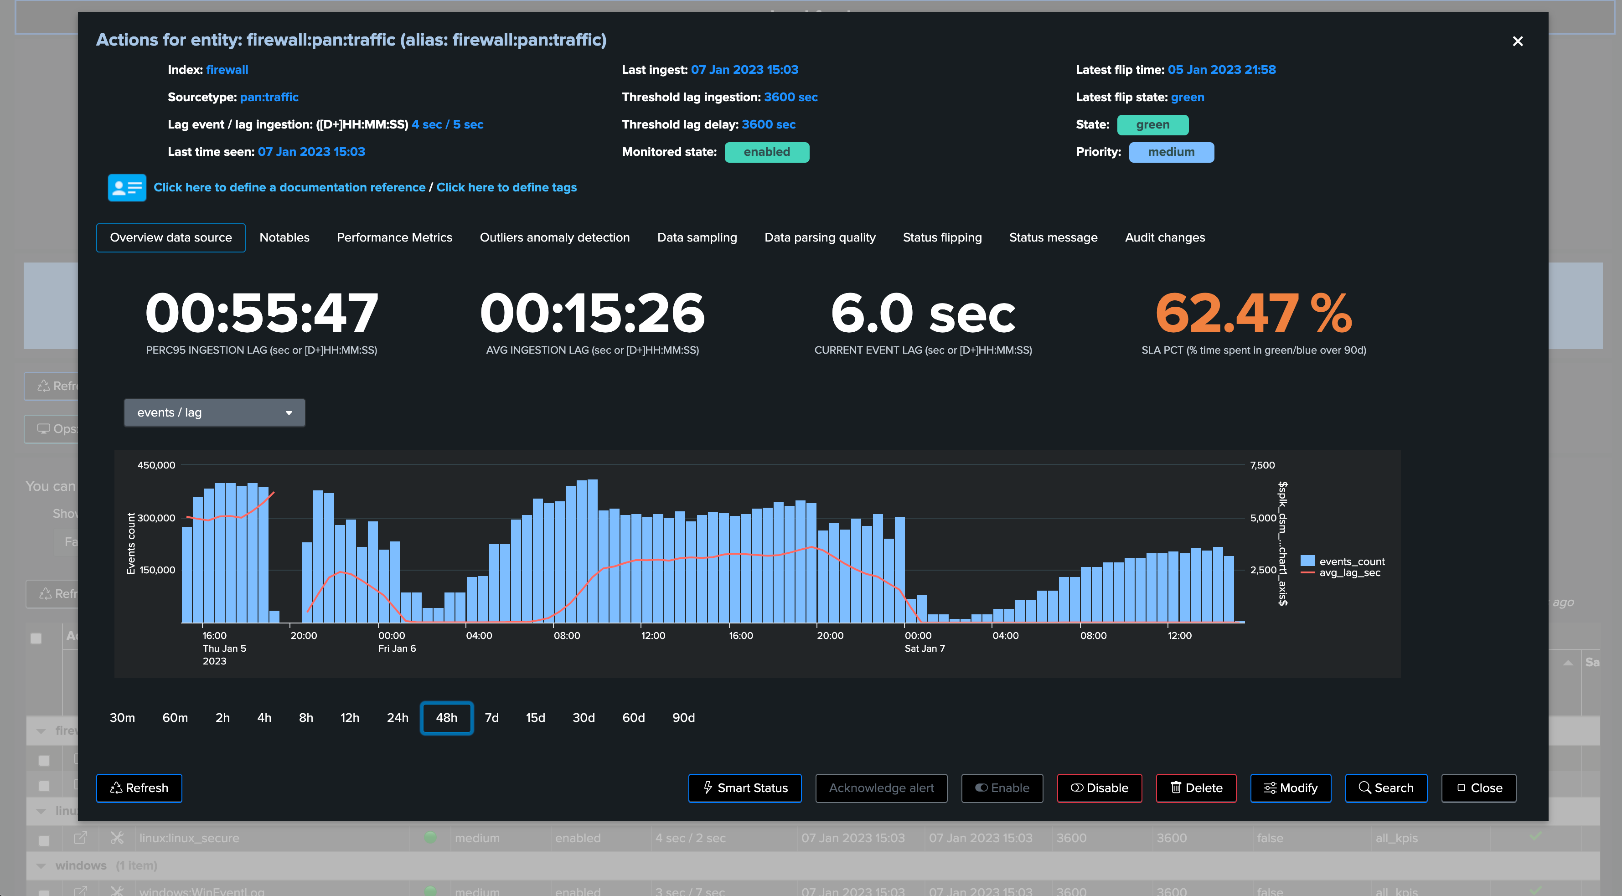
Task: Click the linux:linux_secure wrench tools icon
Action: click(117, 838)
